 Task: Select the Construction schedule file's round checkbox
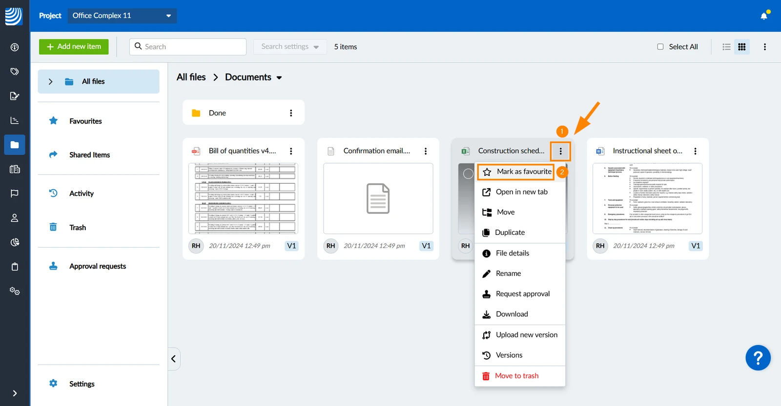click(x=468, y=174)
